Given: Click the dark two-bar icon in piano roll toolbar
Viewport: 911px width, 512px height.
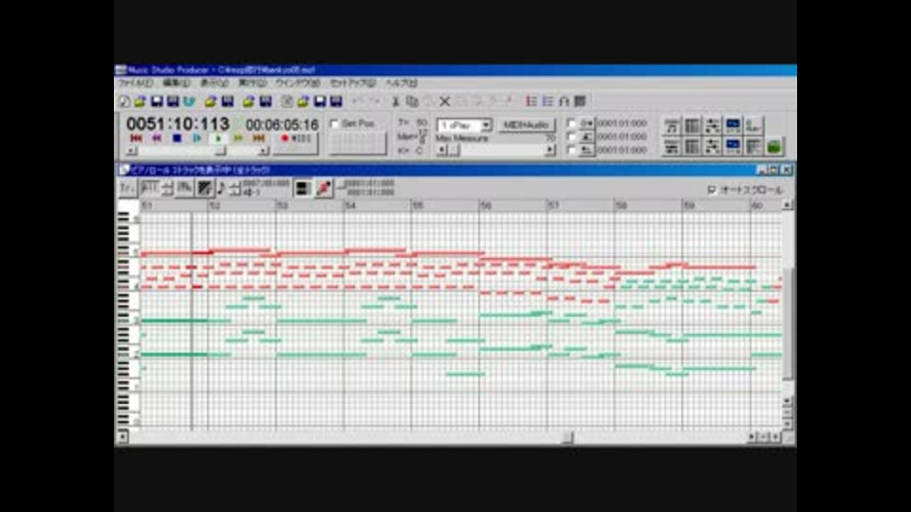Looking at the screenshot, I should pyautogui.click(x=303, y=188).
